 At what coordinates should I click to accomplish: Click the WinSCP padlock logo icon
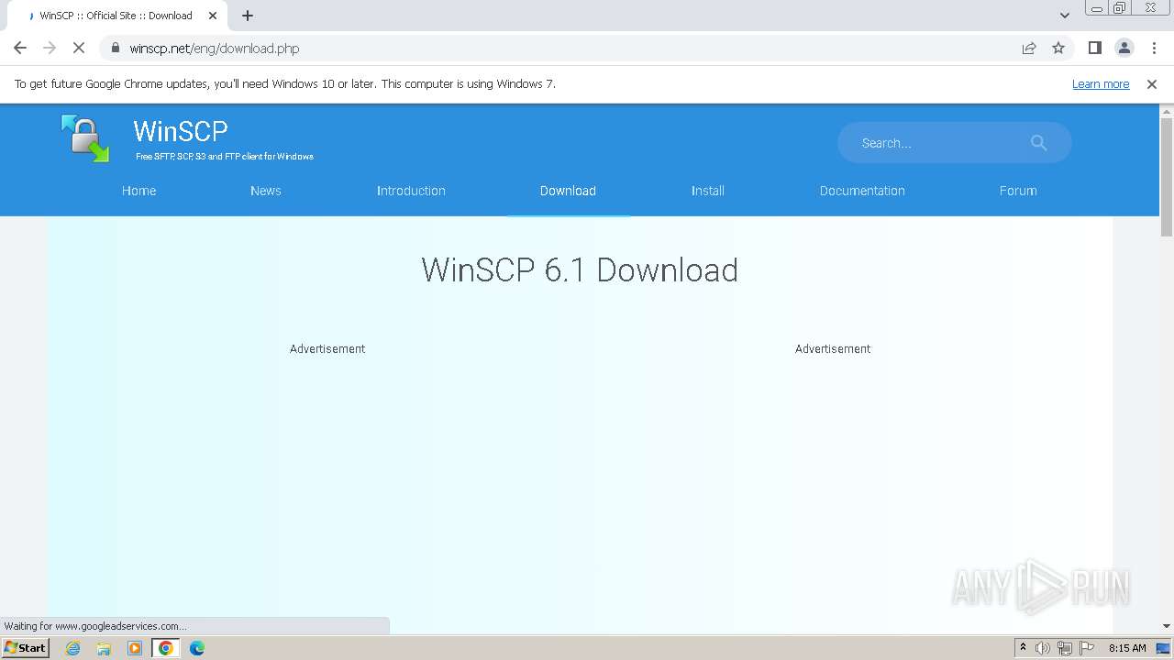[85, 138]
